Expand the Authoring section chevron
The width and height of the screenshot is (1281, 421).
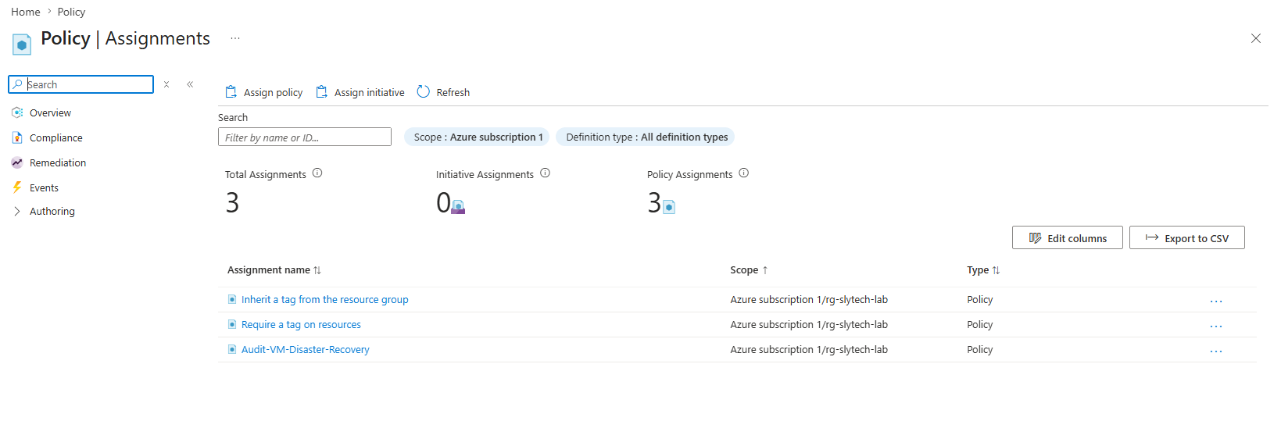(17, 211)
